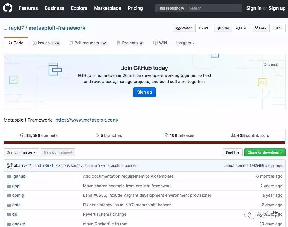
Task: Open Marketplace in the top navigation
Action: (107, 8)
